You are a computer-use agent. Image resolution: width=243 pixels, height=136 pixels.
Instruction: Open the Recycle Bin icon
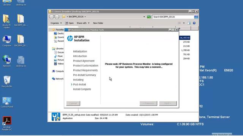click(7, 82)
